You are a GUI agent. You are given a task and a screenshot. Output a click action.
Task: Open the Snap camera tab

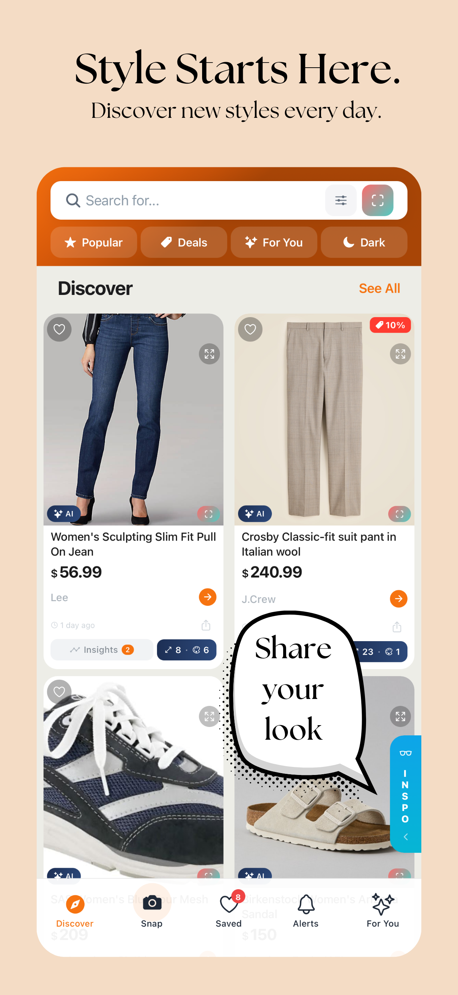(x=152, y=911)
